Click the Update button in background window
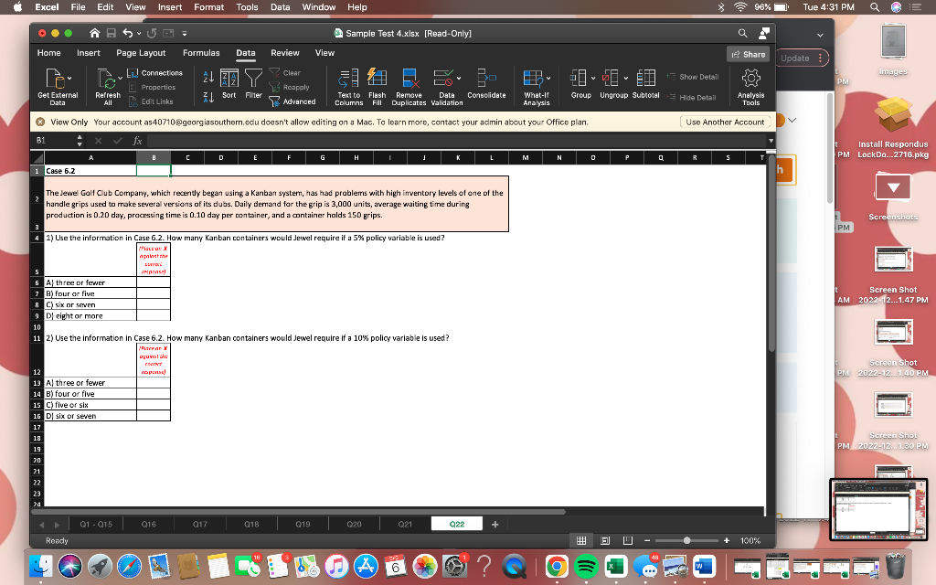The image size is (936, 585). [803, 58]
